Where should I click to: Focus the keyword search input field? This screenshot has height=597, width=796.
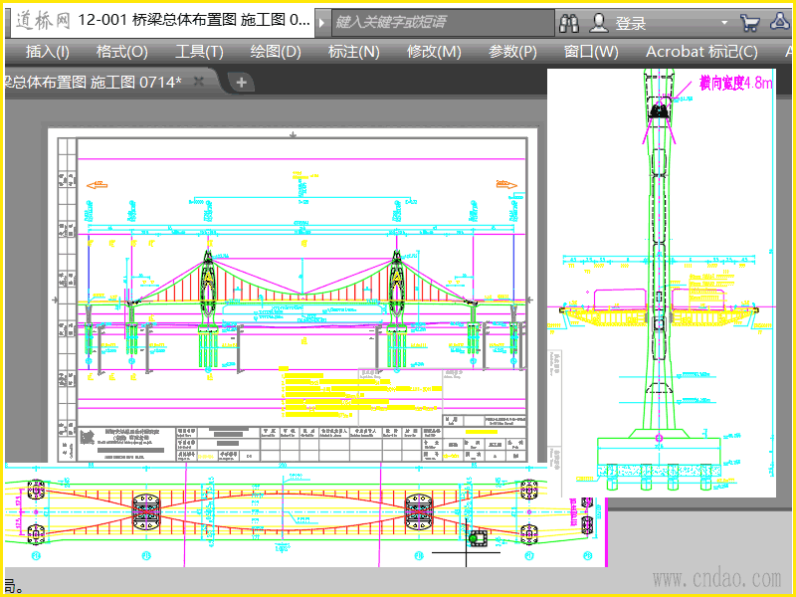coord(438,21)
